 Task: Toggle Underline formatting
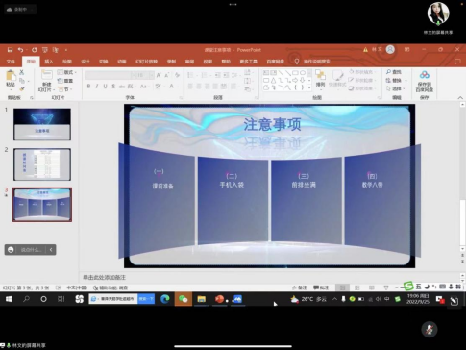click(105, 86)
